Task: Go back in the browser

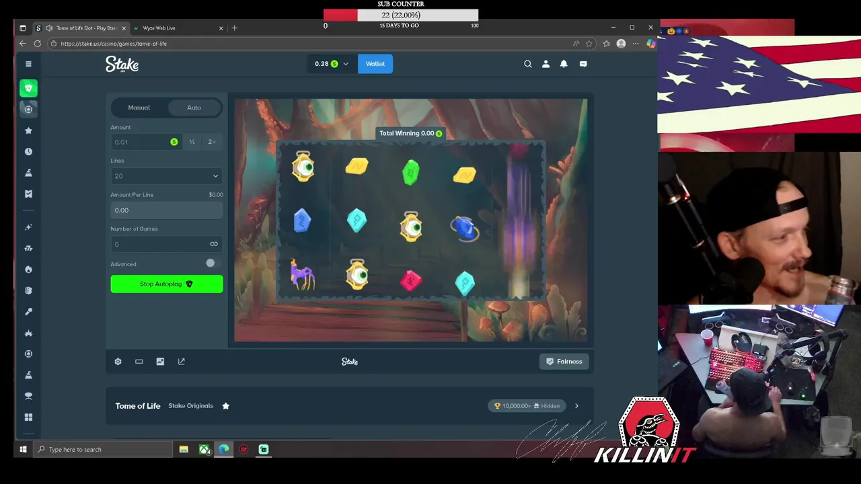Action: pyautogui.click(x=22, y=44)
